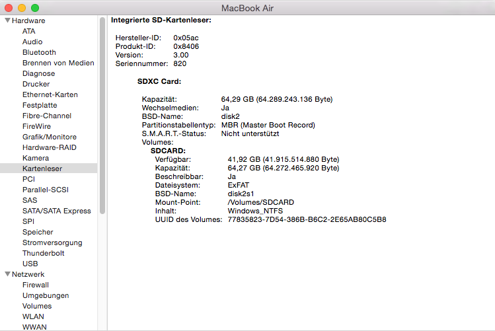Open the Fibre-Channel entry
Screen dimensions: 495x331
pos(47,116)
